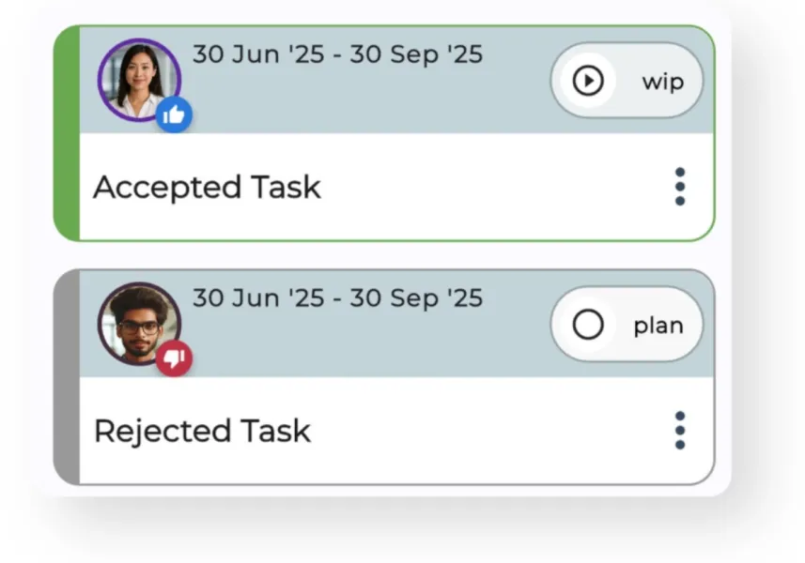Click the Rejected Task title text
The image size is (805, 563).
(201, 430)
